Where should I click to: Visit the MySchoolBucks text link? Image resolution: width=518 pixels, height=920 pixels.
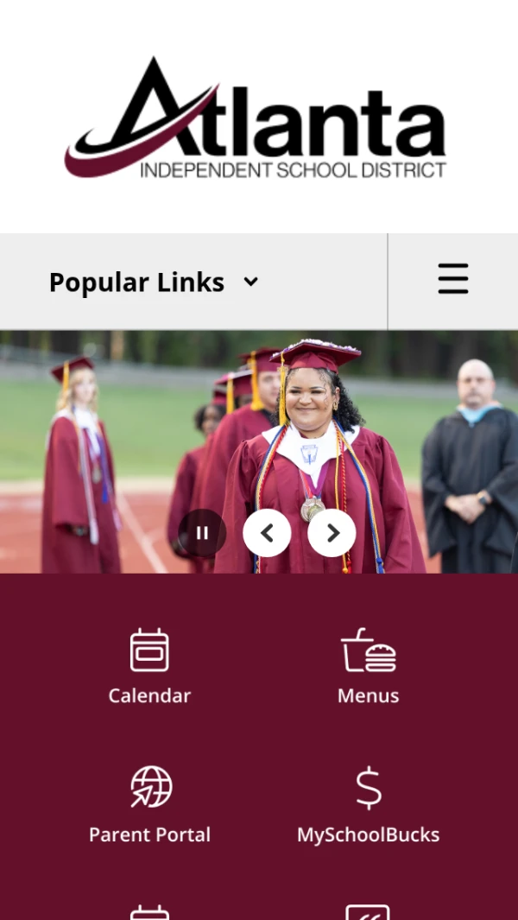tap(369, 834)
